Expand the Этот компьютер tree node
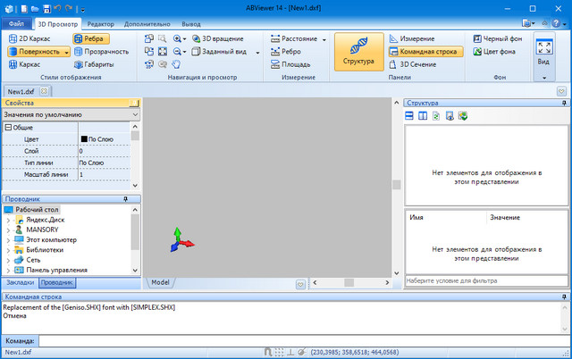This screenshot has width=572, height=359. 8,240
